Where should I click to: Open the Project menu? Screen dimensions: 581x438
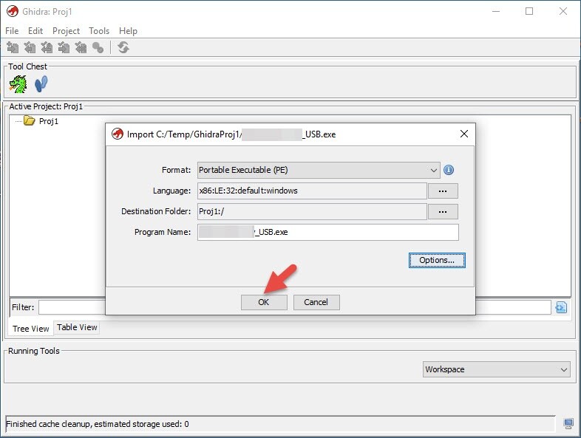click(x=66, y=31)
